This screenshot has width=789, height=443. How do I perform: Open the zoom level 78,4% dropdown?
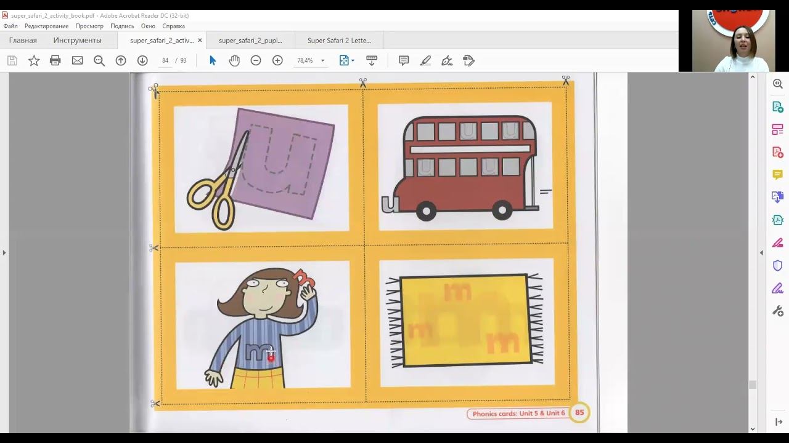tap(322, 61)
